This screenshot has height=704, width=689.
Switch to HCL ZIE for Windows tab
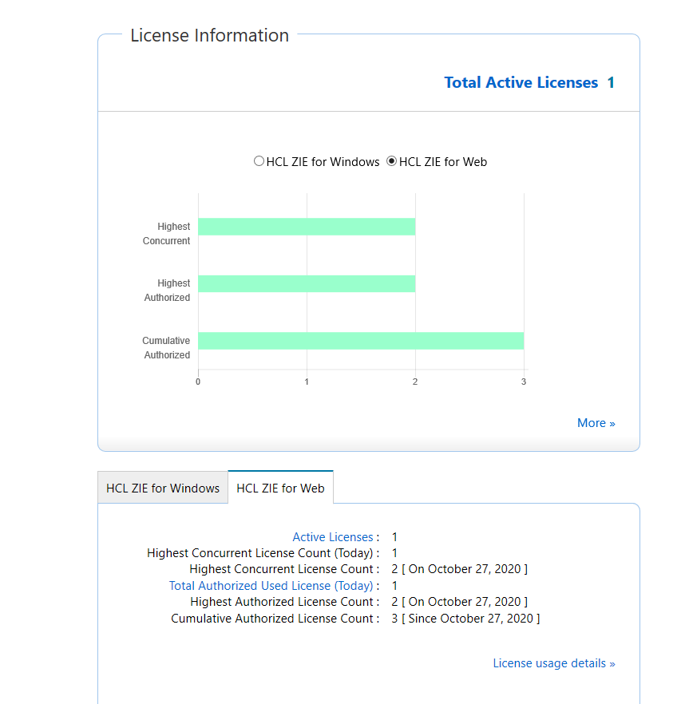[163, 488]
